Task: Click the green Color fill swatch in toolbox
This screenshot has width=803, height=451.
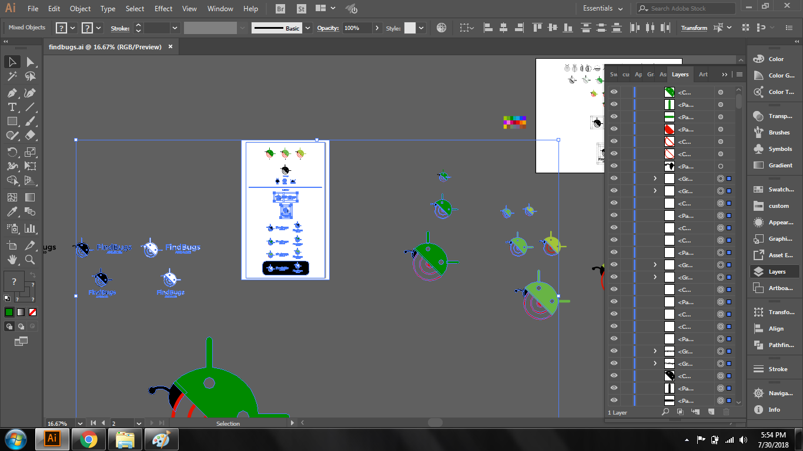Action: coord(9,312)
